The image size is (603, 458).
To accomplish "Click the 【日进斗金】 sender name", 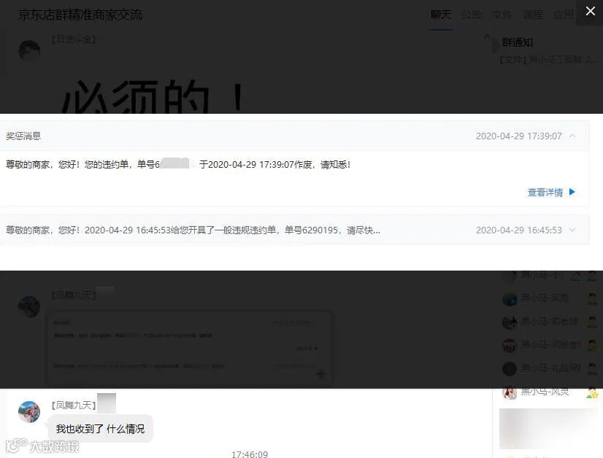I will coord(74,39).
